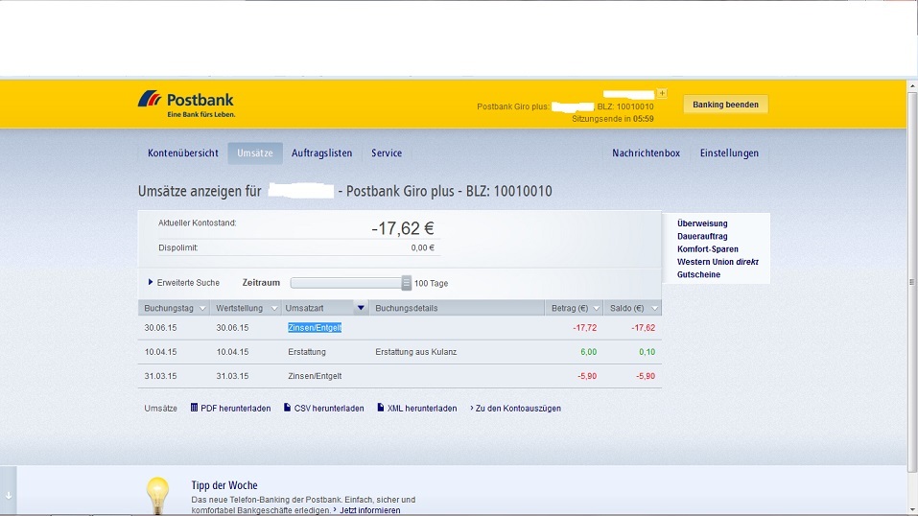Click the XML file icon
Screen dimensions: 918x516
380,408
